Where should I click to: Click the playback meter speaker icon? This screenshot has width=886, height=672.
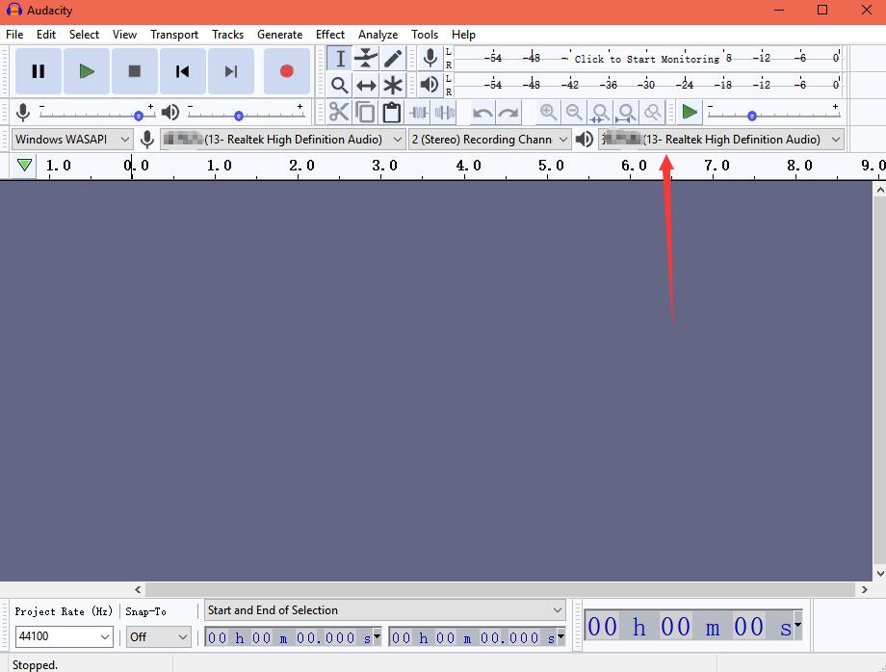pyautogui.click(x=430, y=85)
